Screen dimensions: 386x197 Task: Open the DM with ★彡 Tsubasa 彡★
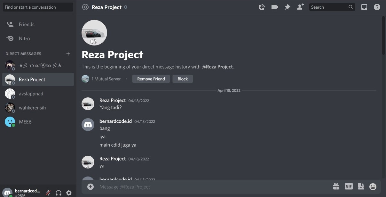point(38,65)
